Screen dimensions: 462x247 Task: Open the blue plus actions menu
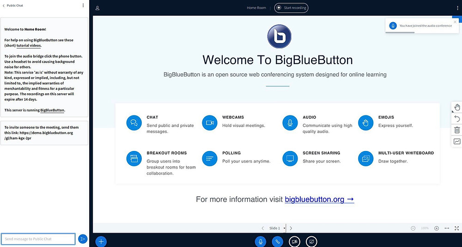(101, 241)
